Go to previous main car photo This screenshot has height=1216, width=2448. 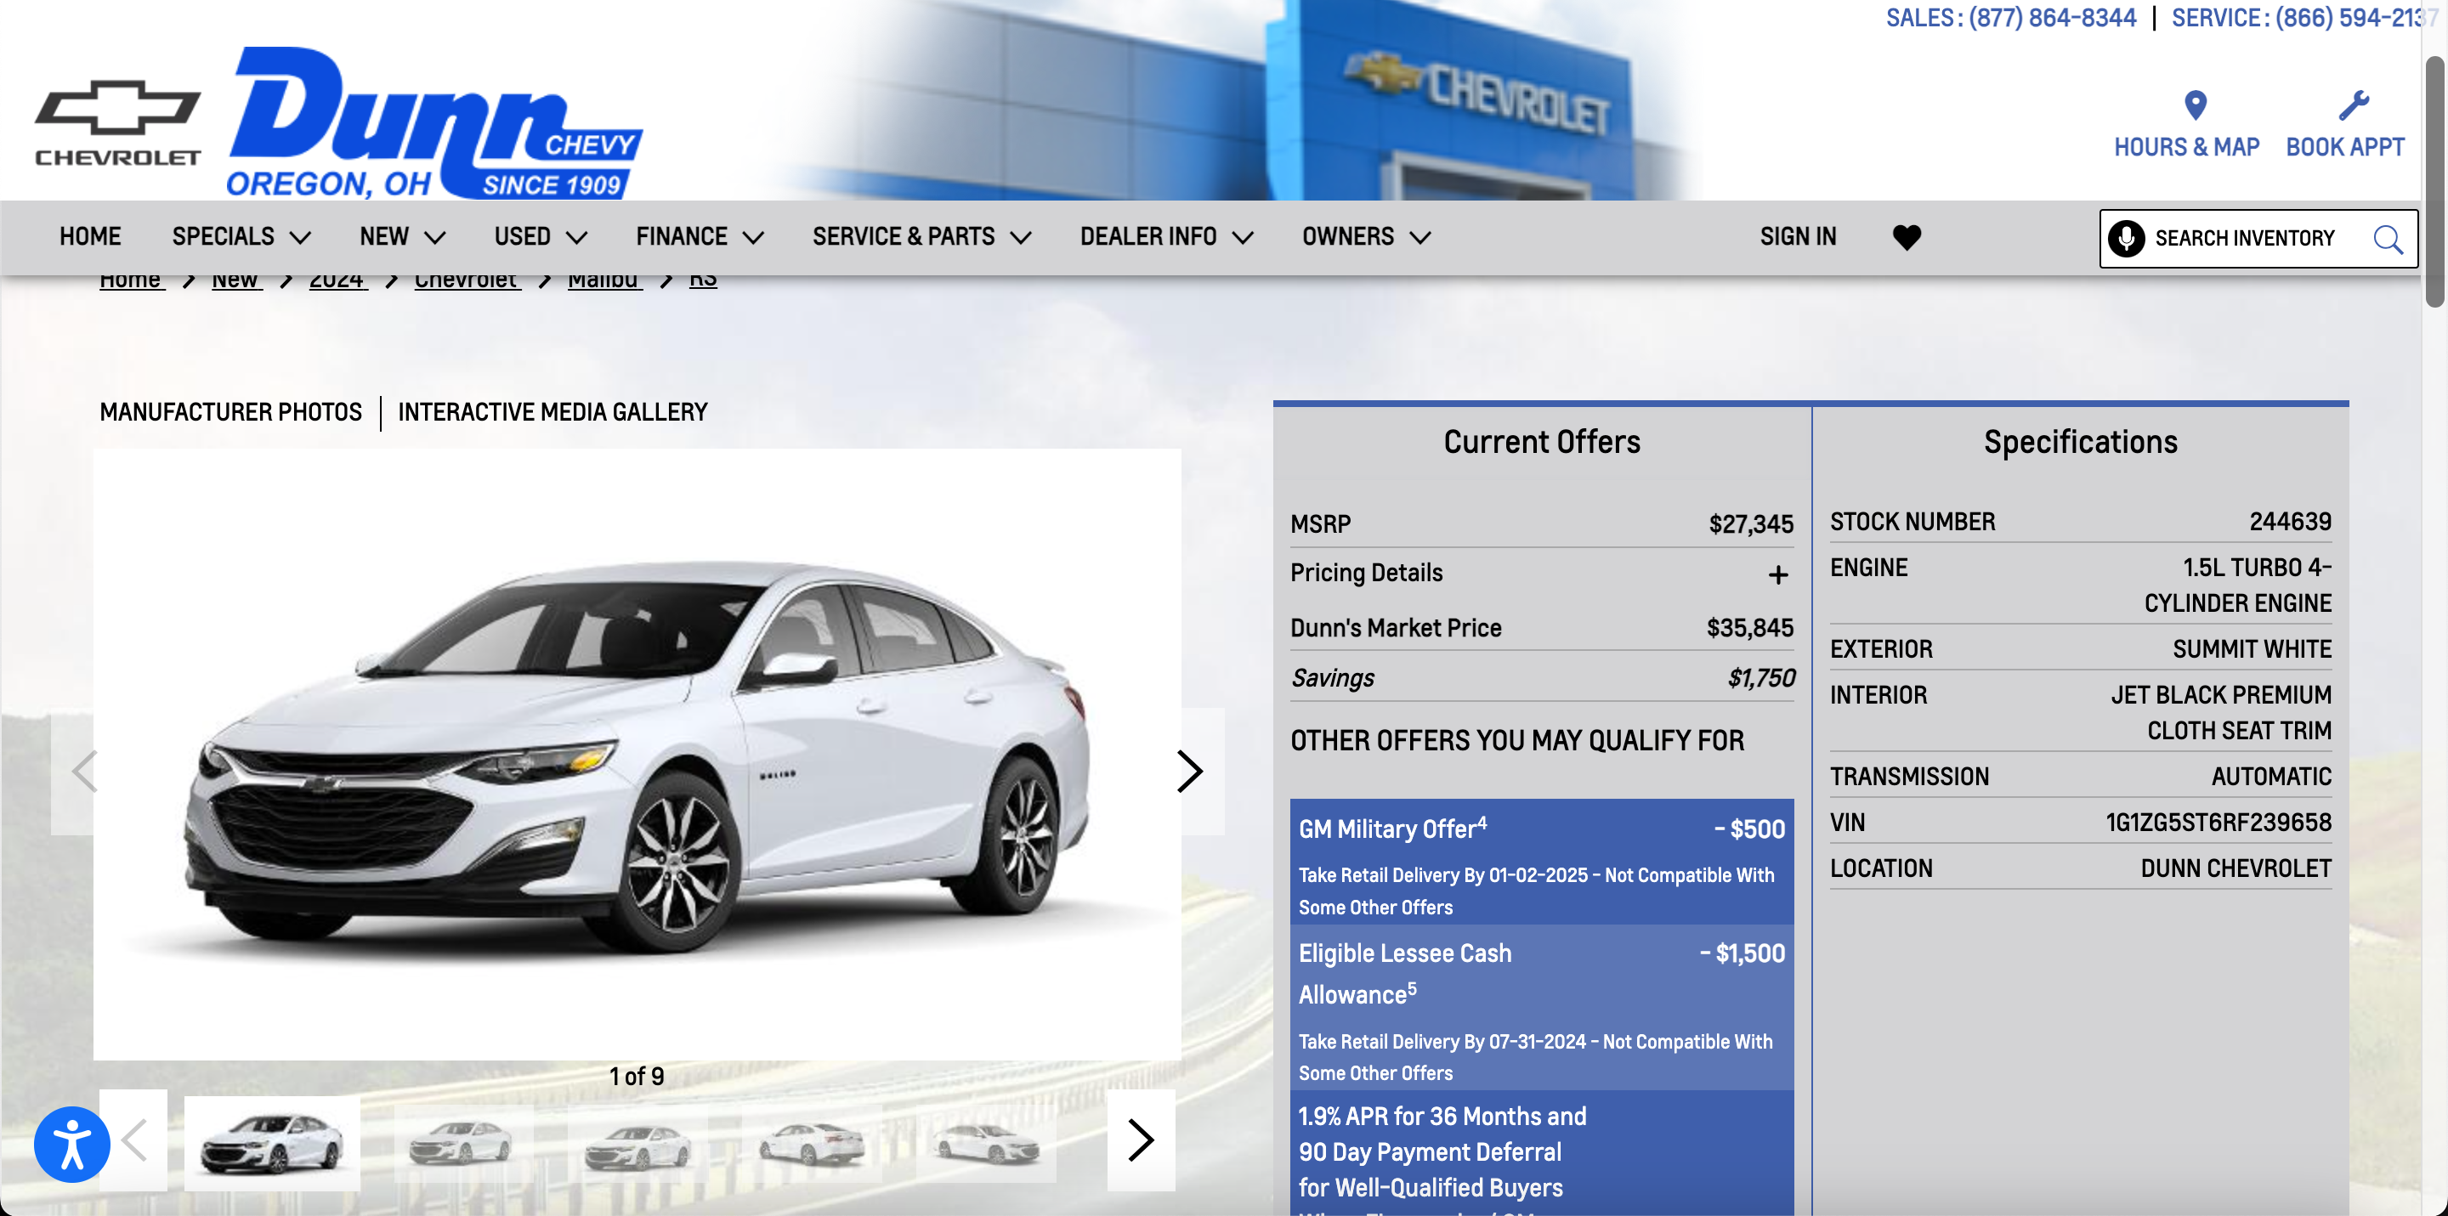tap(86, 771)
